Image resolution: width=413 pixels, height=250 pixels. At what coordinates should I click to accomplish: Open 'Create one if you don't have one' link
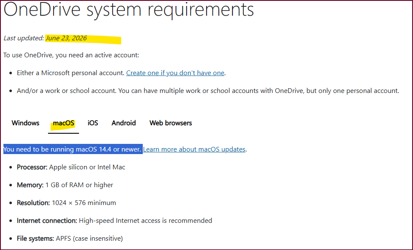[175, 73]
